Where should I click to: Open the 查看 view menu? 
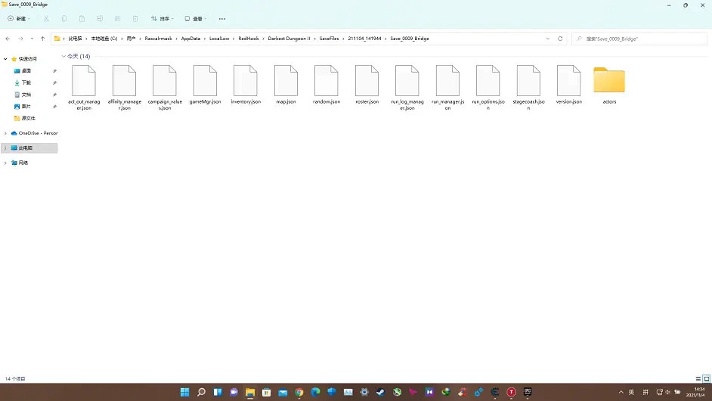pyautogui.click(x=196, y=18)
